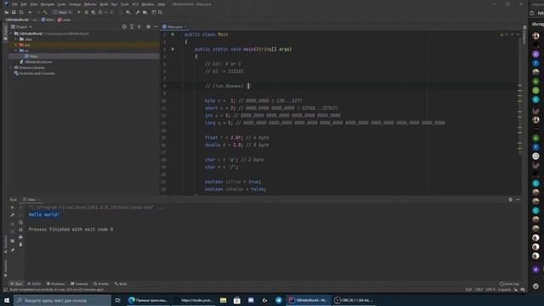Click Expand All icon in Project panel
The width and height of the screenshot is (544, 306).
tap(132, 26)
